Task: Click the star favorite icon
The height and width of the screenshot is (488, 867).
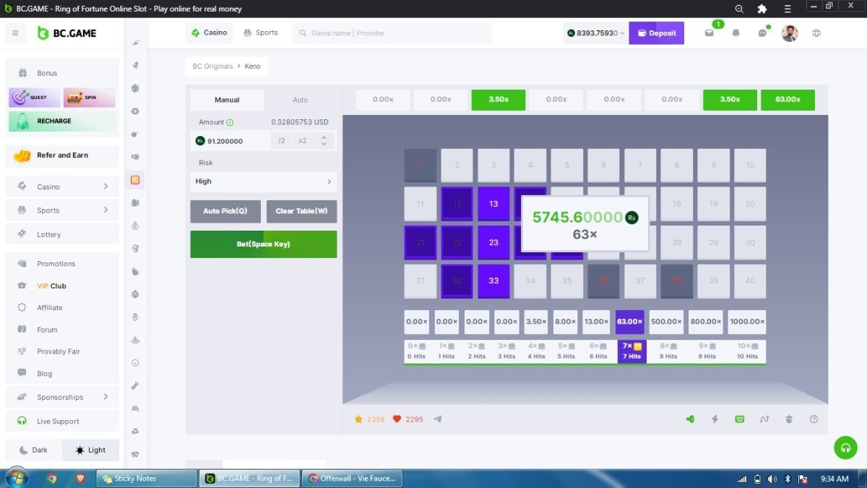Action: [x=358, y=419]
